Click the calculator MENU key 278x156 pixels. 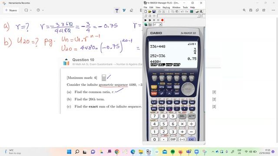(177, 87)
